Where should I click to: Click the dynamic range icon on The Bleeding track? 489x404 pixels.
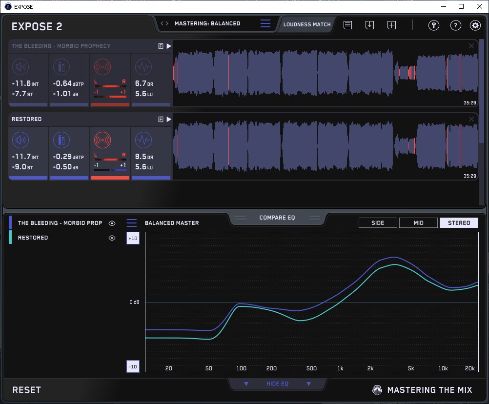[x=143, y=67]
